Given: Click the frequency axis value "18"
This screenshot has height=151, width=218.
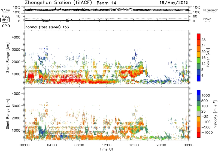Looking at the screenshot, I should (x=18, y=16).
